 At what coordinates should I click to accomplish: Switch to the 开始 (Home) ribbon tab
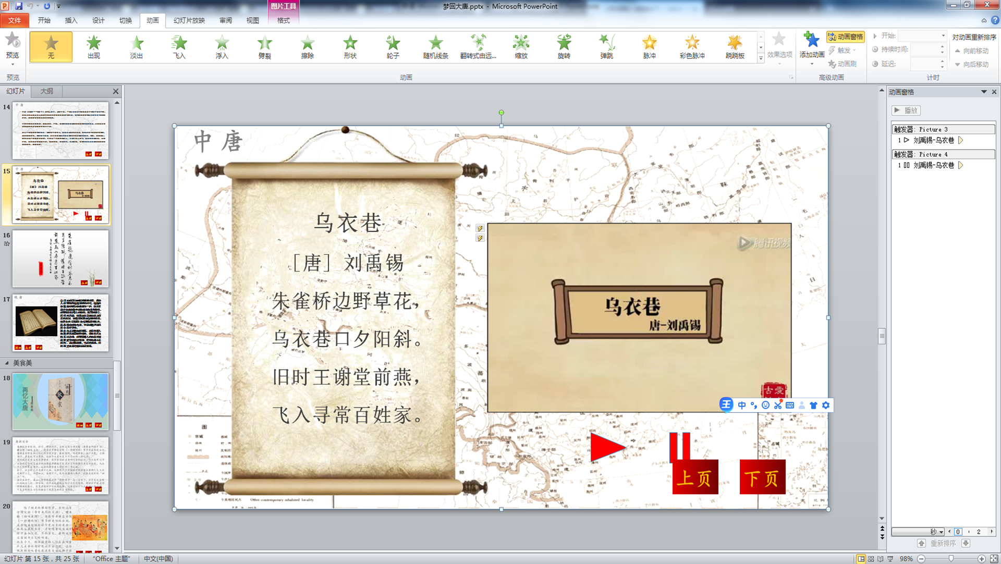tap(44, 20)
